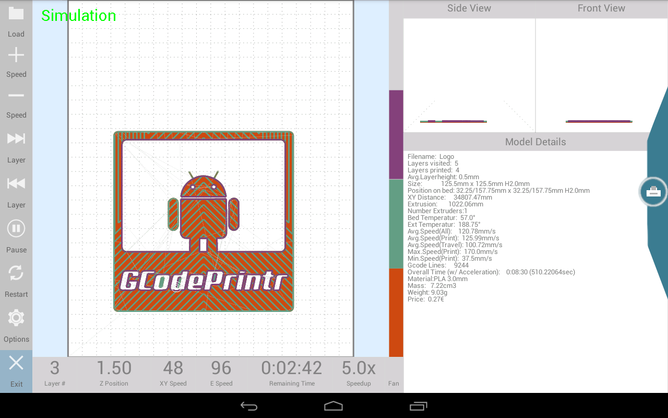668x418 pixels.
Task: Select the Layers printed: 4 line
Action: point(433,170)
